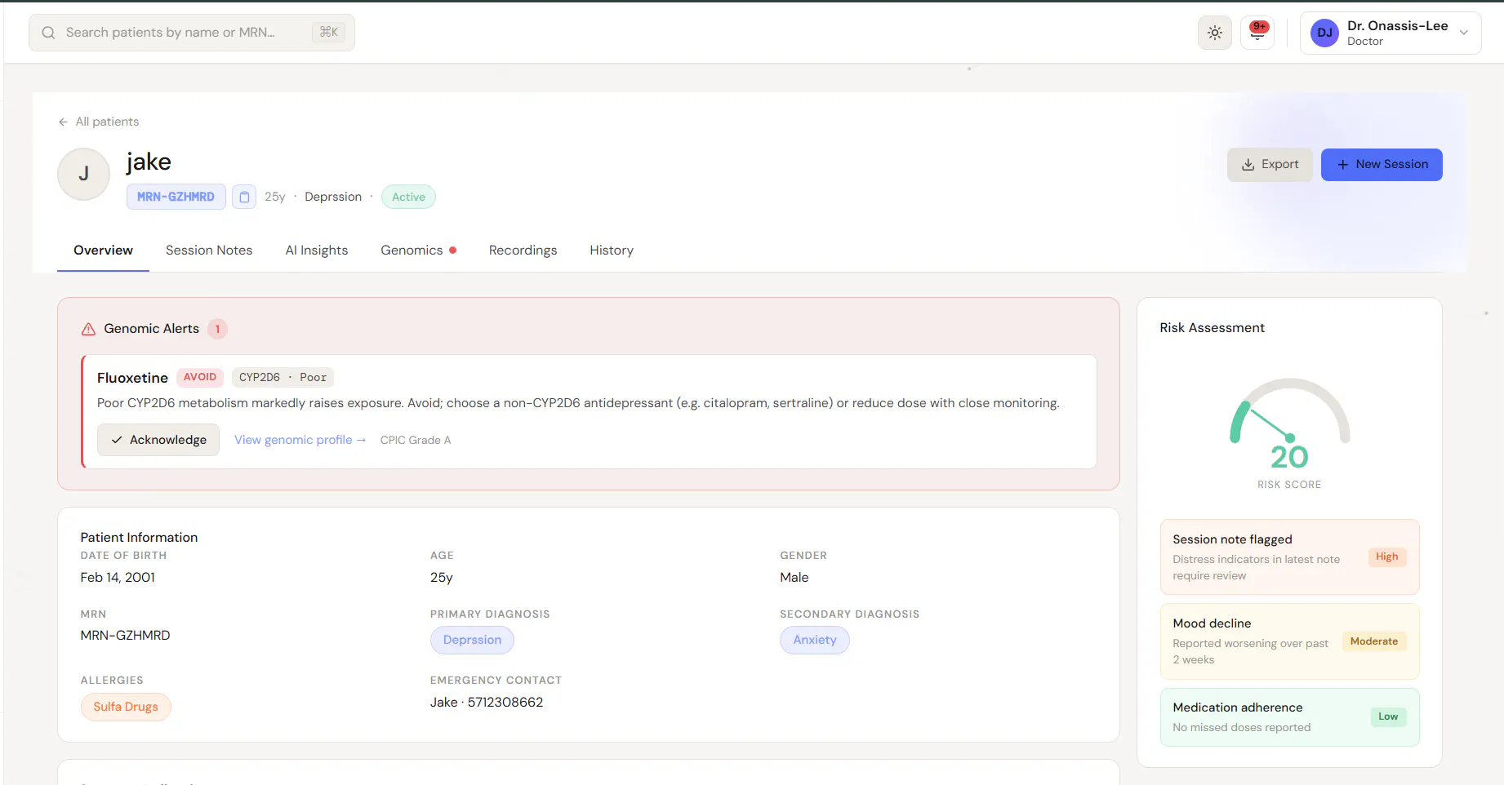The height and width of the screenshot is (785, 1504).
Task: Open the Recordings tab
Action: pyautogui.click(x=523, y=251)
